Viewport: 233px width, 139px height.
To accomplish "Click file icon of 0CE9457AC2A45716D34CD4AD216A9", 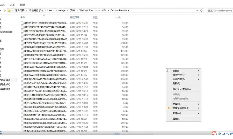I will [x=22, y=79].
